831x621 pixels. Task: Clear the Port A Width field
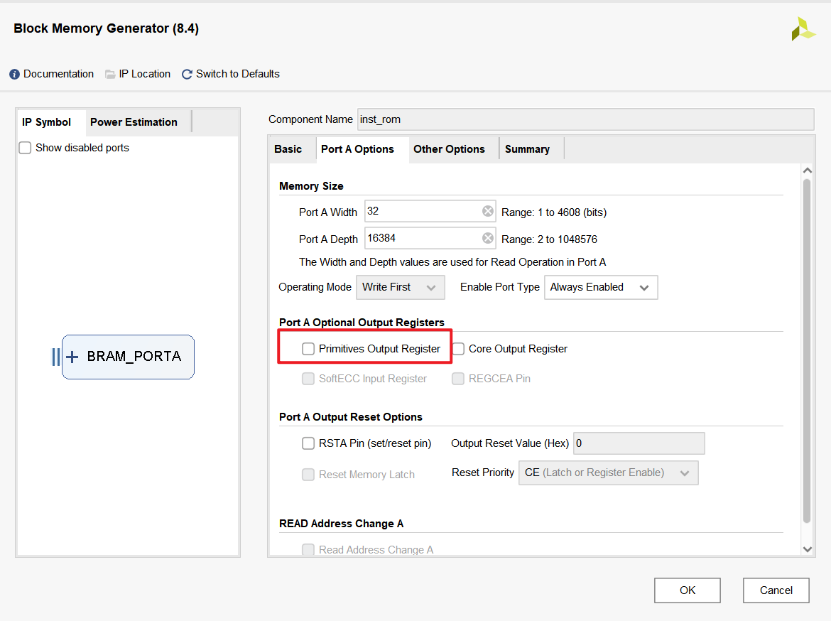click(x=487, y=211)
